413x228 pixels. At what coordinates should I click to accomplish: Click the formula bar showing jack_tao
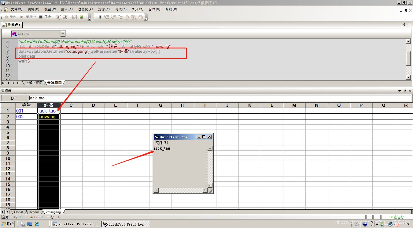tap(220, 98)
